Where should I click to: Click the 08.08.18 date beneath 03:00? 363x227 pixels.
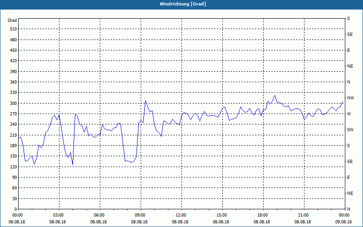pyautogui.click(x=58, y=222)
